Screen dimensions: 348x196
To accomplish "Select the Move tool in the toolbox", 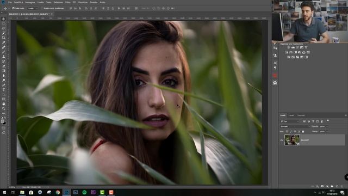I will click(x=4, y=19).
